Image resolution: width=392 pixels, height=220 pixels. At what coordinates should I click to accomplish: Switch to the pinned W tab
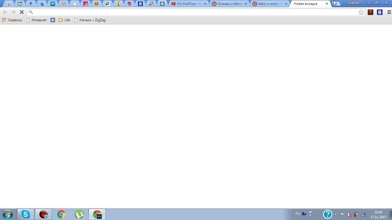tap(20, 4)
